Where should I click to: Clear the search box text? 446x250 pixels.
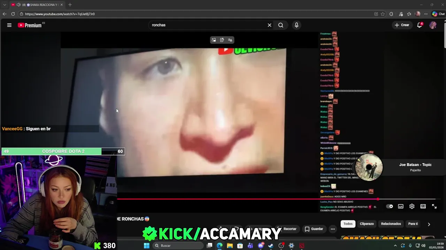click(269, 25)
